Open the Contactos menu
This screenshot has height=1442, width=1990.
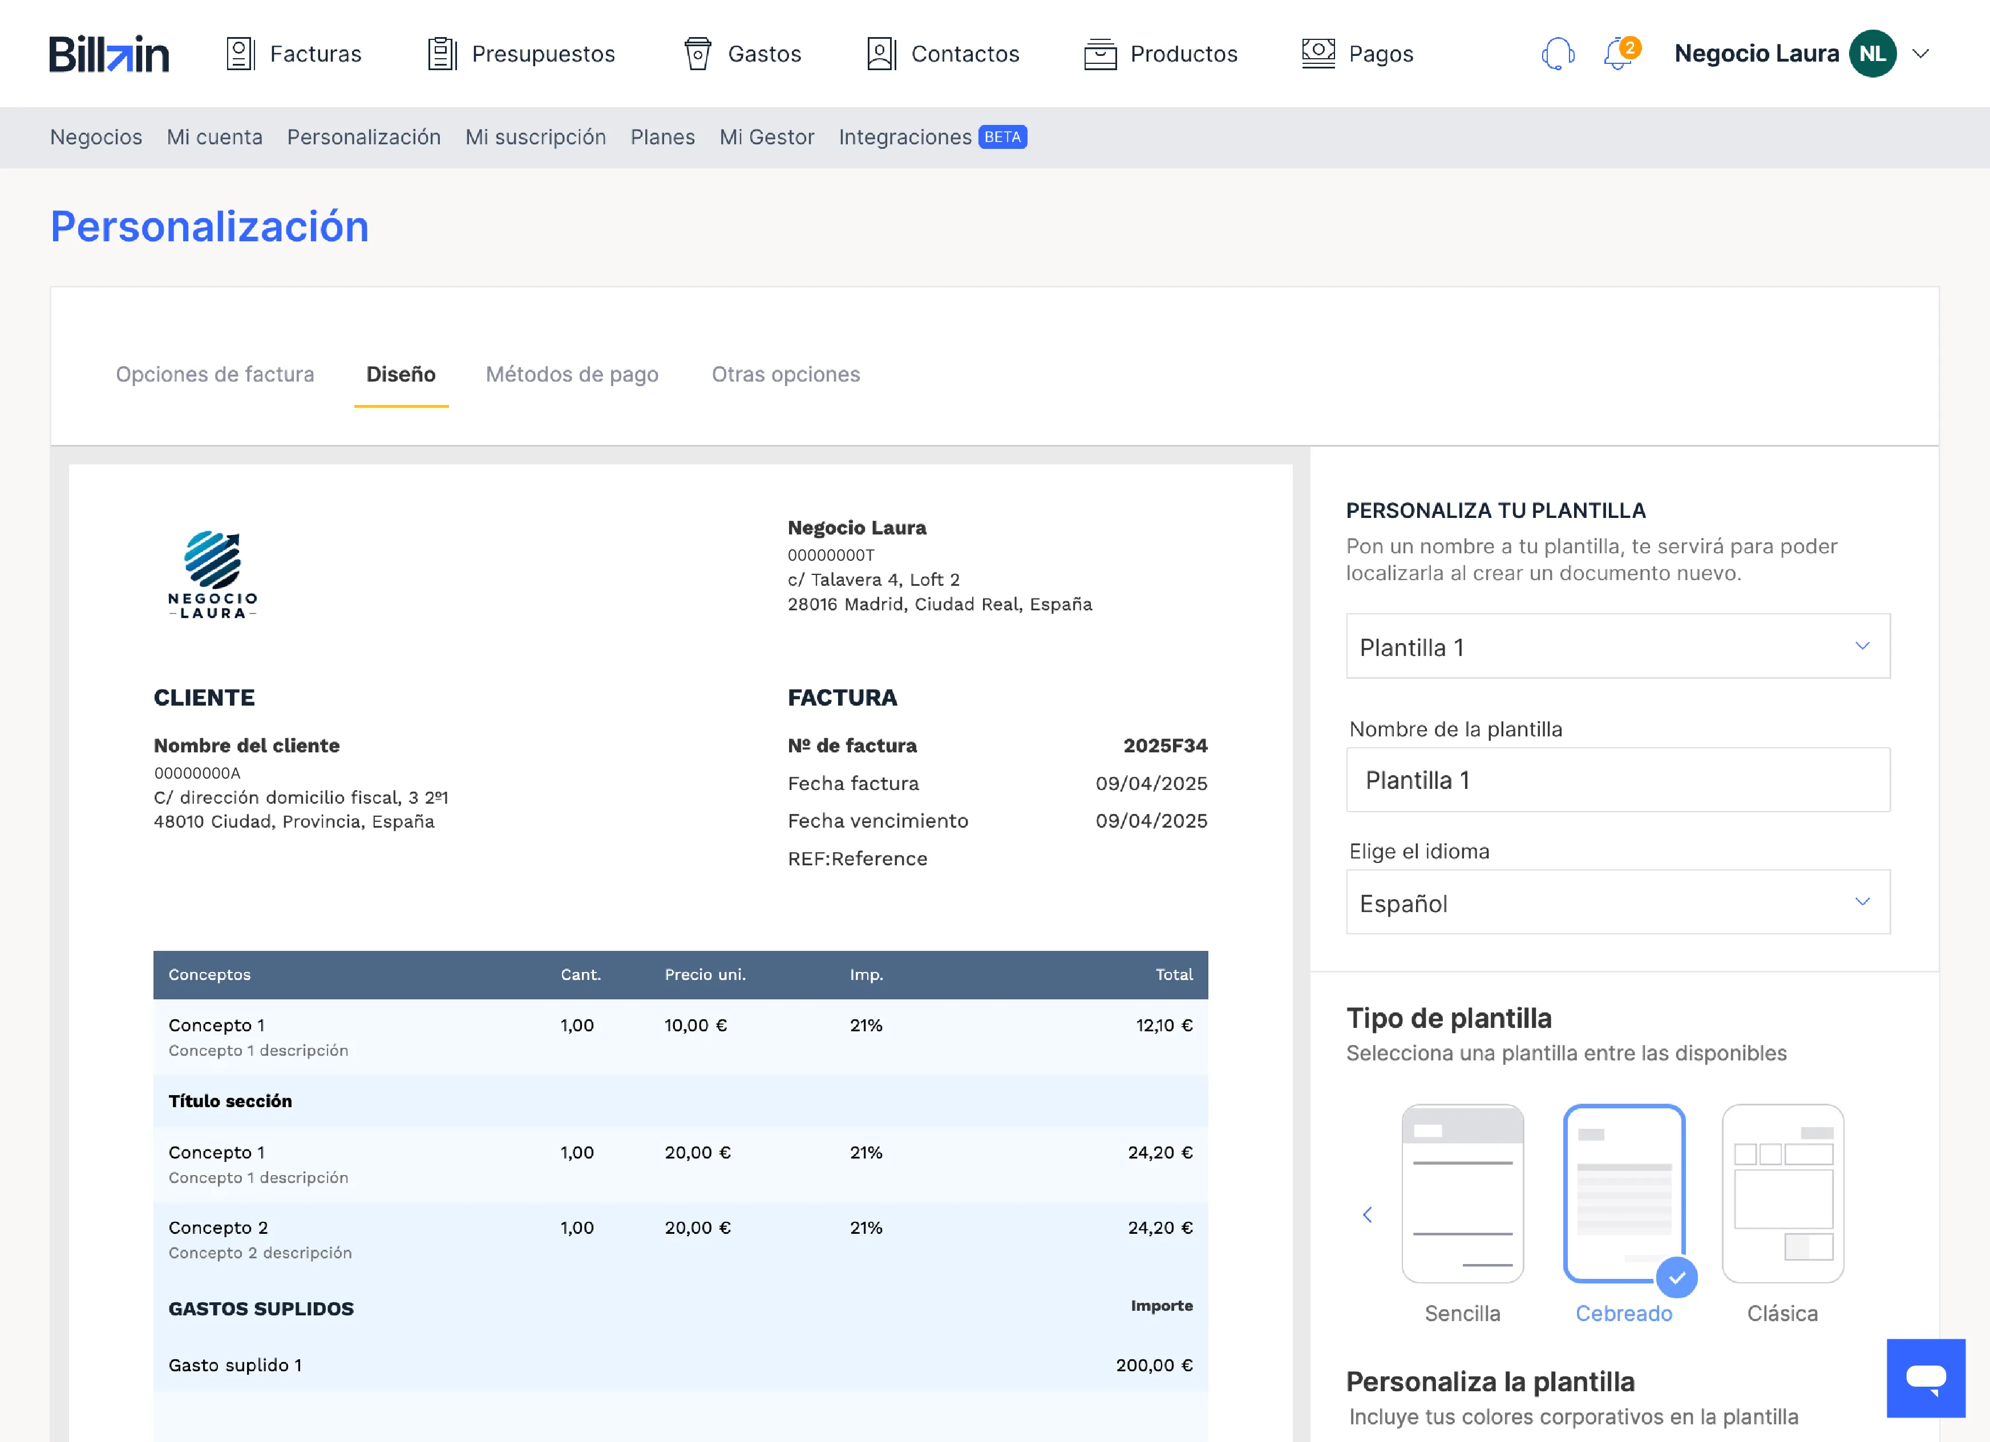(x=943, y=54)
